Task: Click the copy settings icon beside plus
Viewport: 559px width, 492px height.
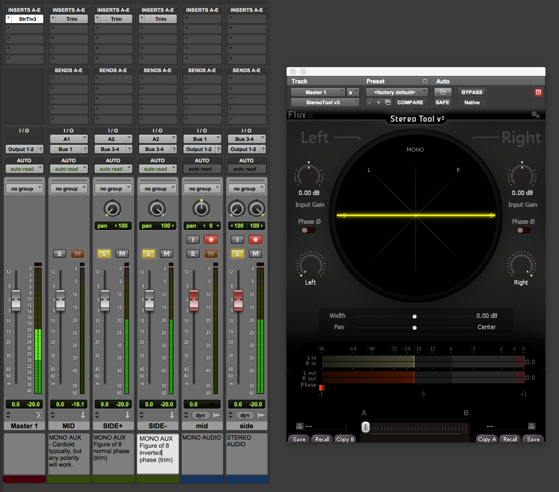Action: [388, 102]
